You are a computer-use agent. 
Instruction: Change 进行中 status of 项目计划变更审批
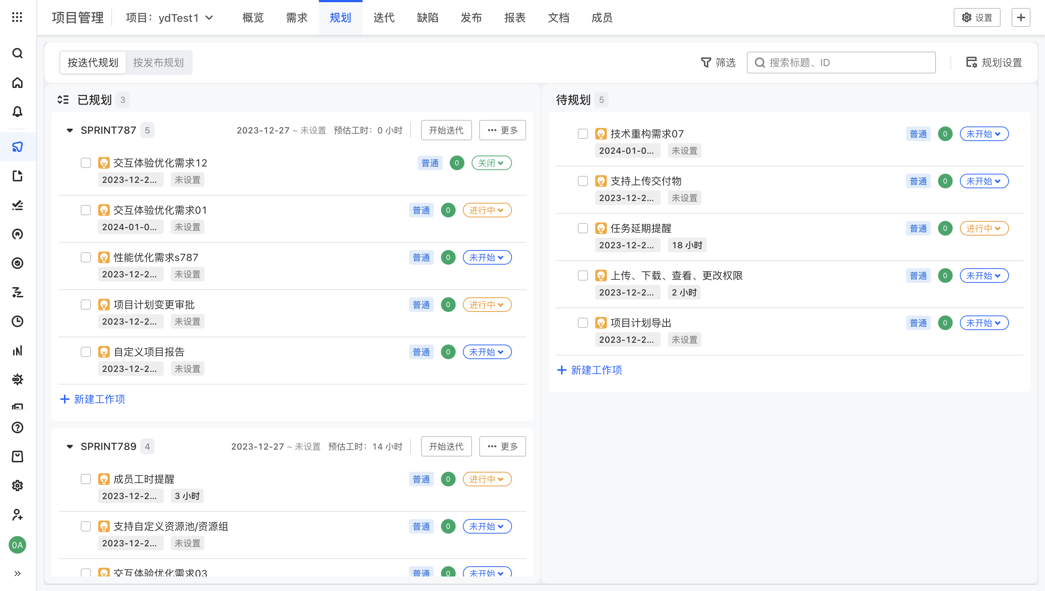tap(487, 305)
